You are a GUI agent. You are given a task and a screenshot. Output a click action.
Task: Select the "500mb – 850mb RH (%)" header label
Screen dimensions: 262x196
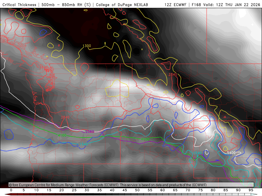(x=66, y=5)
